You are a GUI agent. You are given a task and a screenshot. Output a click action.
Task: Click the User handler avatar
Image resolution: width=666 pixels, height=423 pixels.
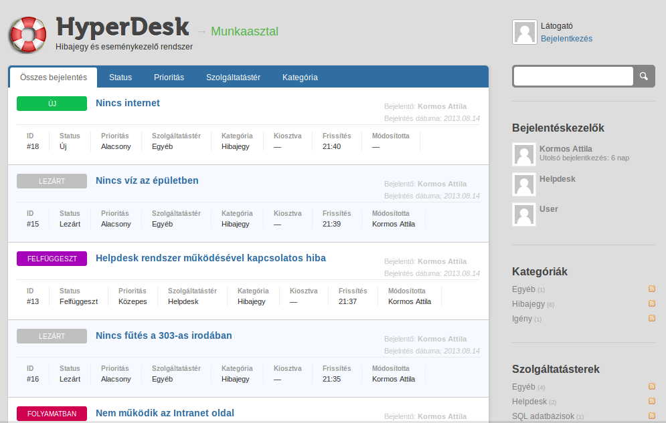coord(524,214)
